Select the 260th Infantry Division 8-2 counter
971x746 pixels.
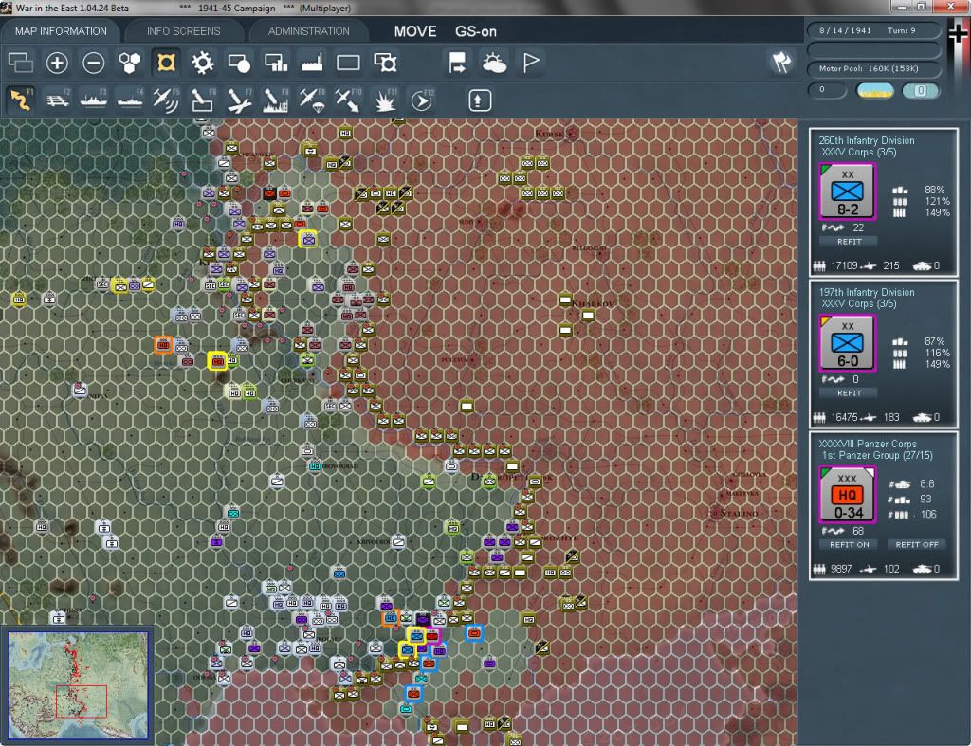847,191
